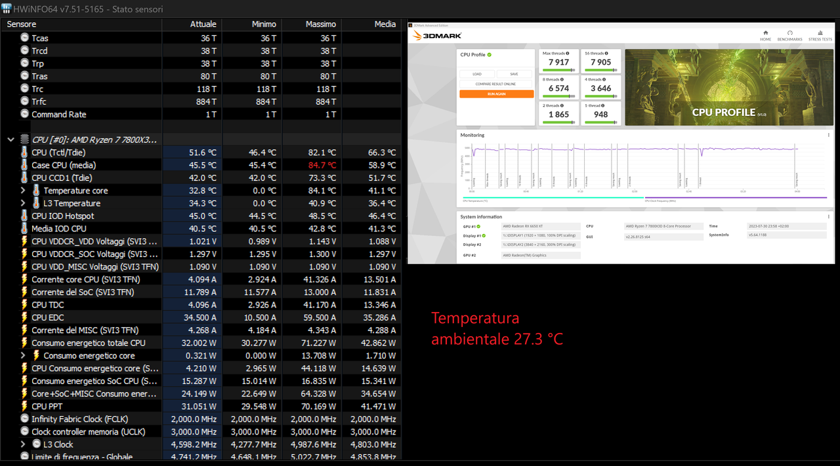Viewport: 840px width, 466px height.
Task: Click the clock icon beside Trfc
Action: pyautogui.click(x=25, y=102)
